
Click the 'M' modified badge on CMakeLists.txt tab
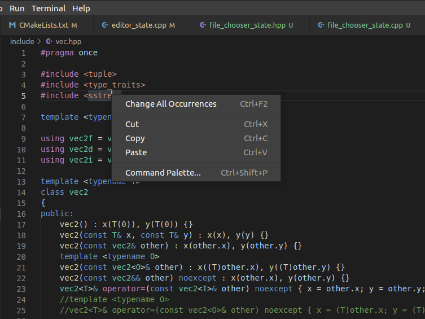click(75, 25)
